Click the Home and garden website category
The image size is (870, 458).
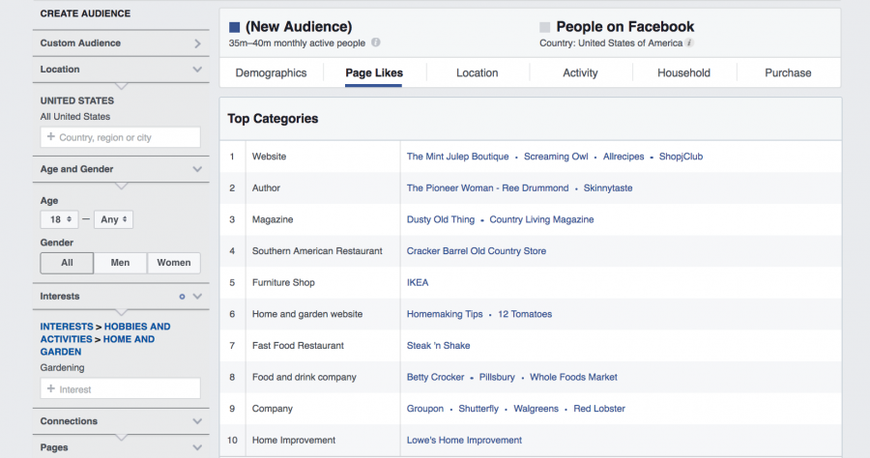[x=307, y=314]
